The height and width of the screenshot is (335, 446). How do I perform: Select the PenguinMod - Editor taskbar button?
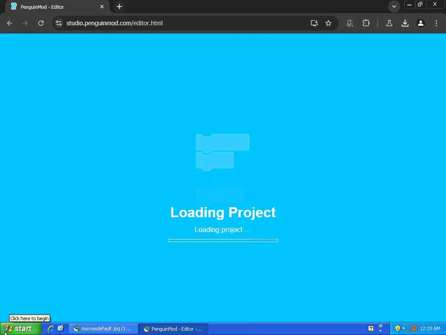173,329
